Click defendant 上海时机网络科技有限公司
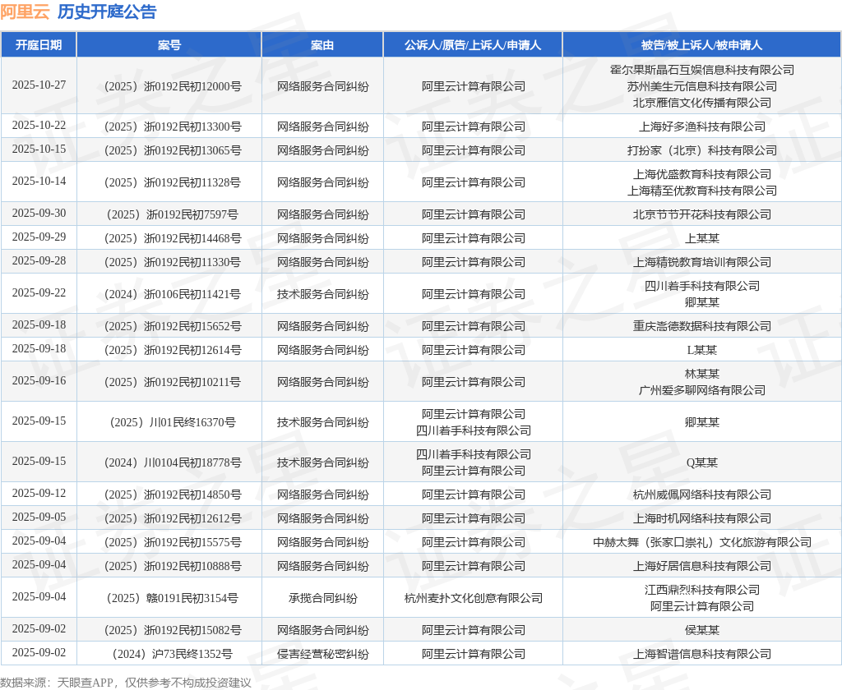This screenshot has width=842, height=690. [x=702, y=518]
